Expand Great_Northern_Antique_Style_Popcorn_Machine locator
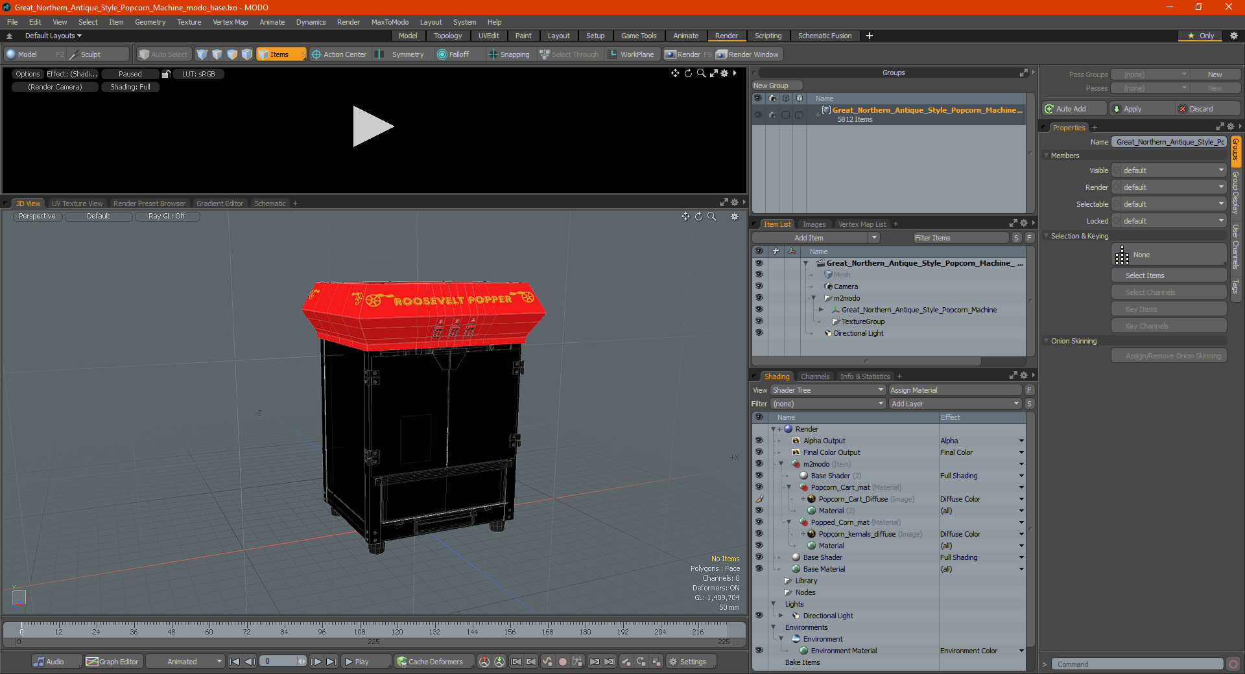The width and height of the screenshot is (1245, 674). 822,310
